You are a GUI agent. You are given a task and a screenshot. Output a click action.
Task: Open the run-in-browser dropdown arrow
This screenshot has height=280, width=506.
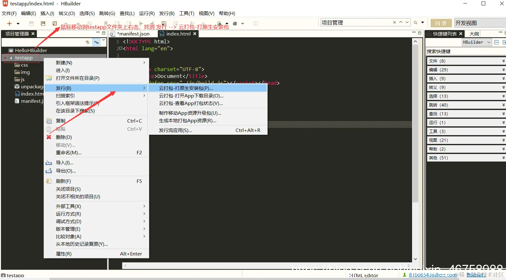[227, 24]
